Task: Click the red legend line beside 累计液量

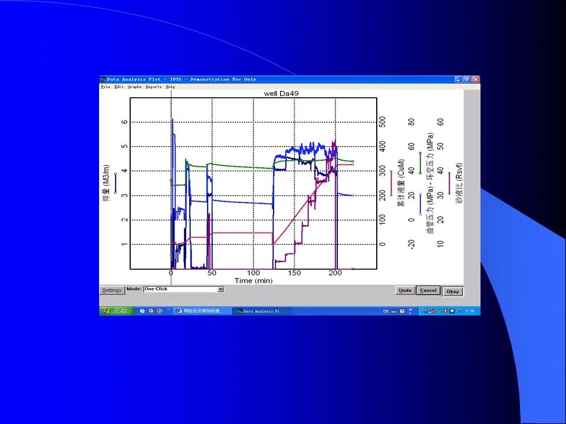Action: 391,183
